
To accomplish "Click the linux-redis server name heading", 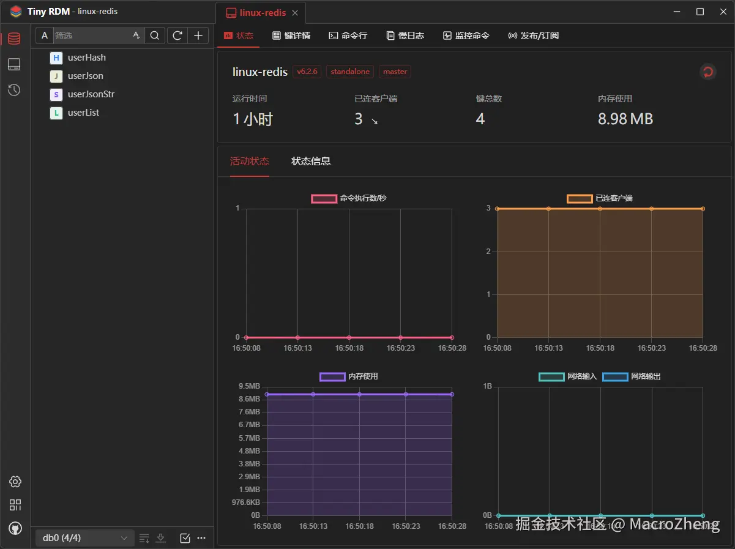I will click(260, 72).
